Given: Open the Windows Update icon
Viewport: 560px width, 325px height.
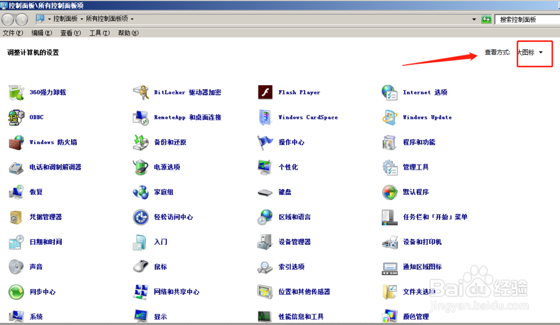Looking at the screenshot, I should [390, 117].
